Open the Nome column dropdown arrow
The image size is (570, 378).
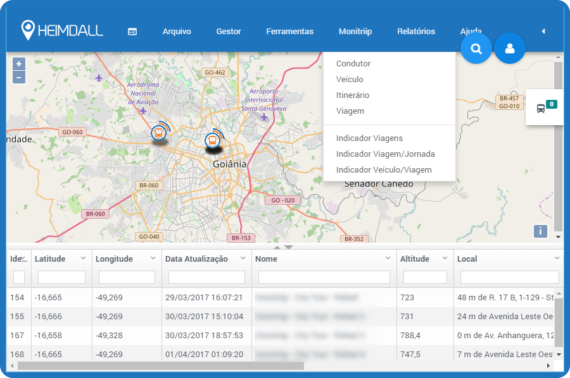click(x=388, y=258)
